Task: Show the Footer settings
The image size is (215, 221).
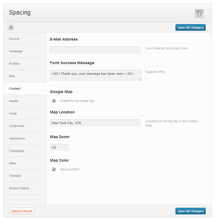Action: click(x=25, y=113)
